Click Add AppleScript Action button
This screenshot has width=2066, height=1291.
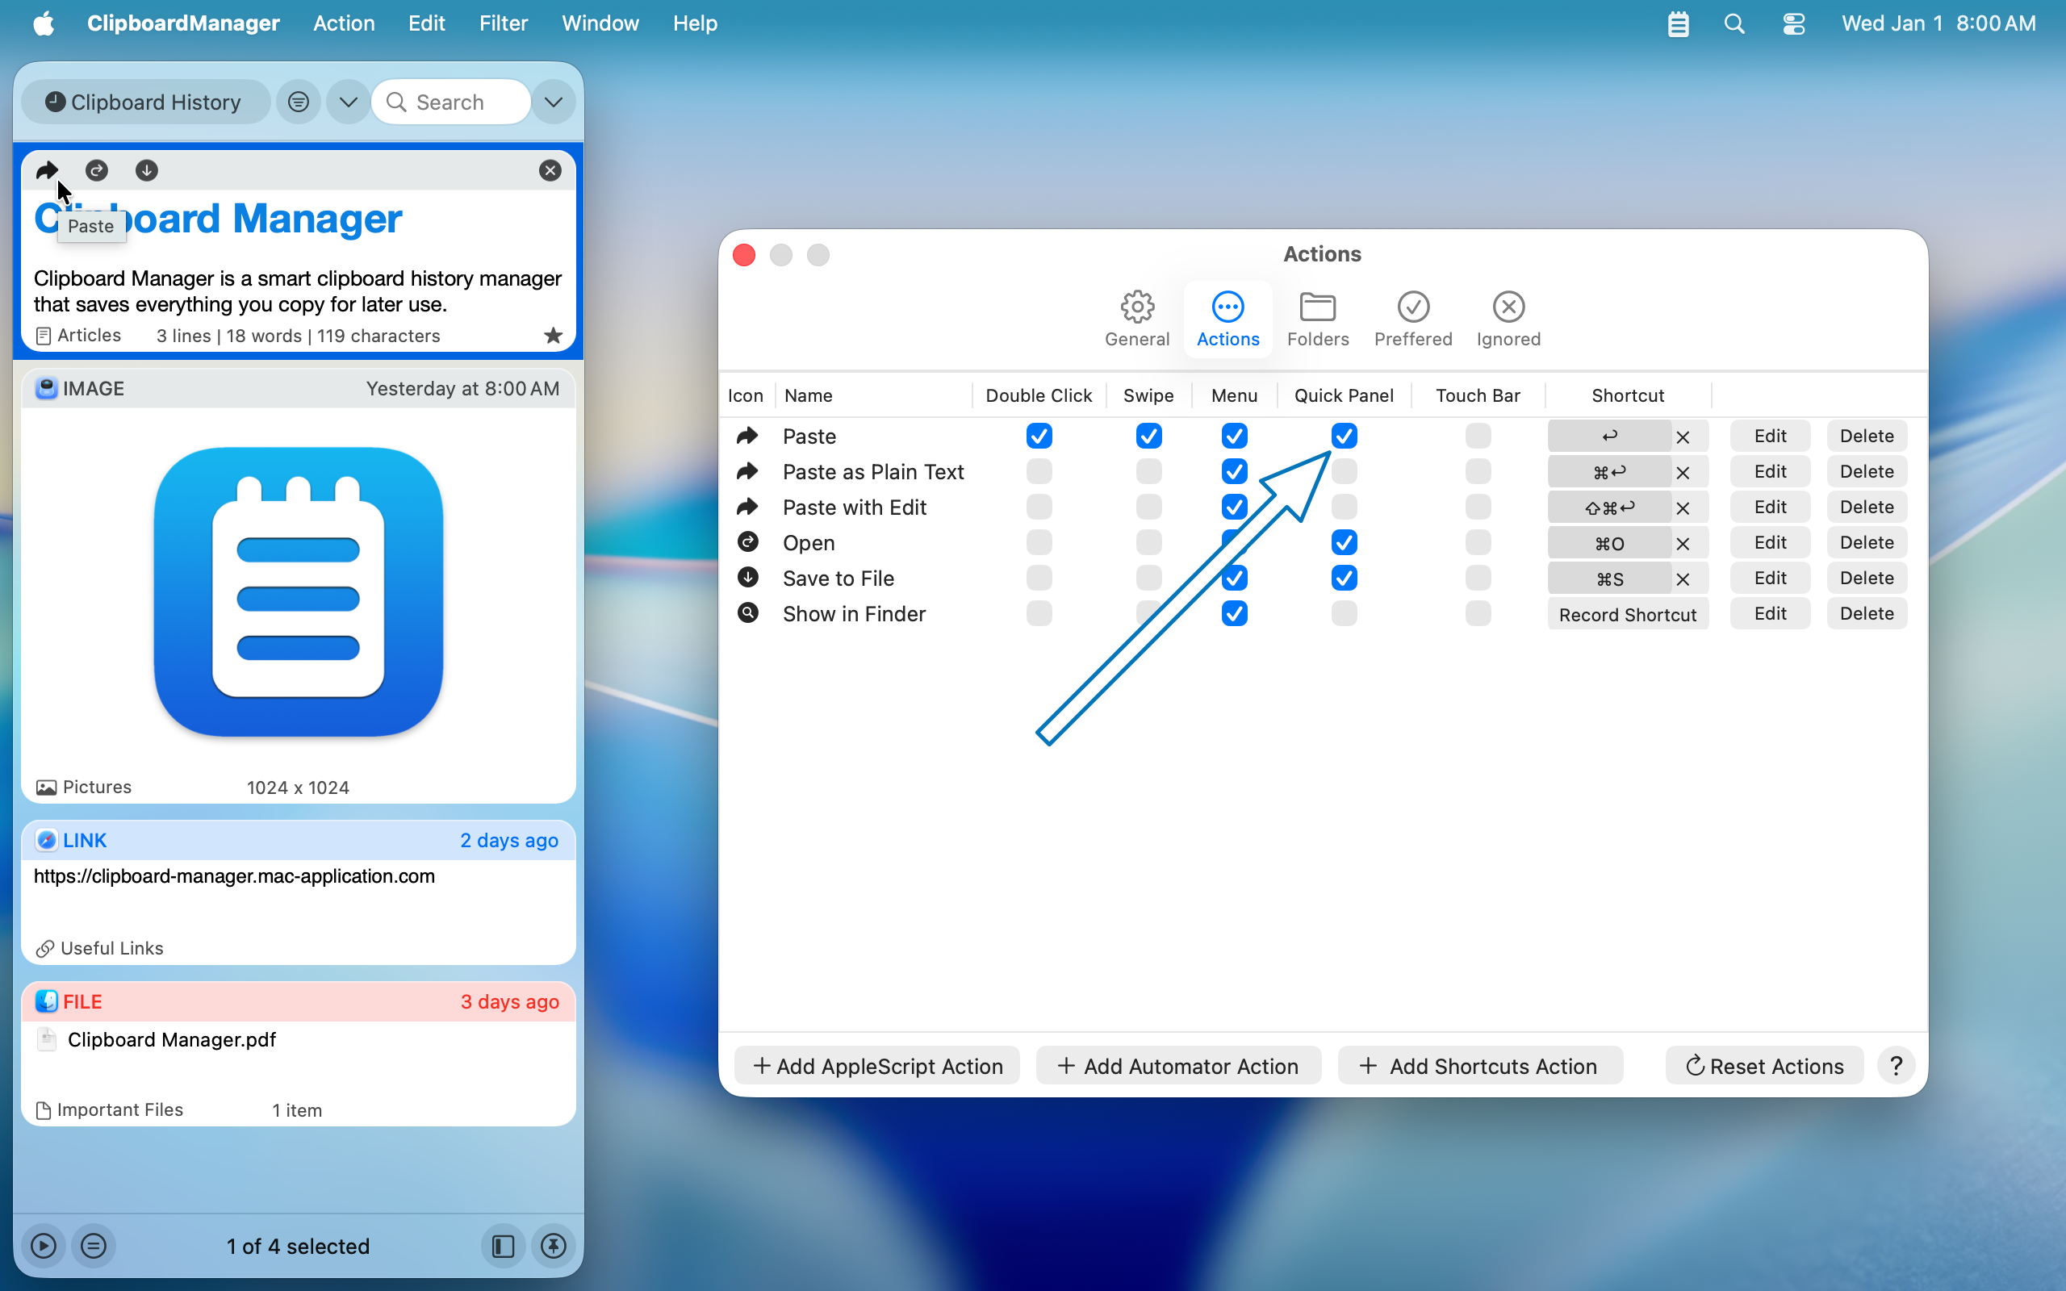tap(876, 1066)
